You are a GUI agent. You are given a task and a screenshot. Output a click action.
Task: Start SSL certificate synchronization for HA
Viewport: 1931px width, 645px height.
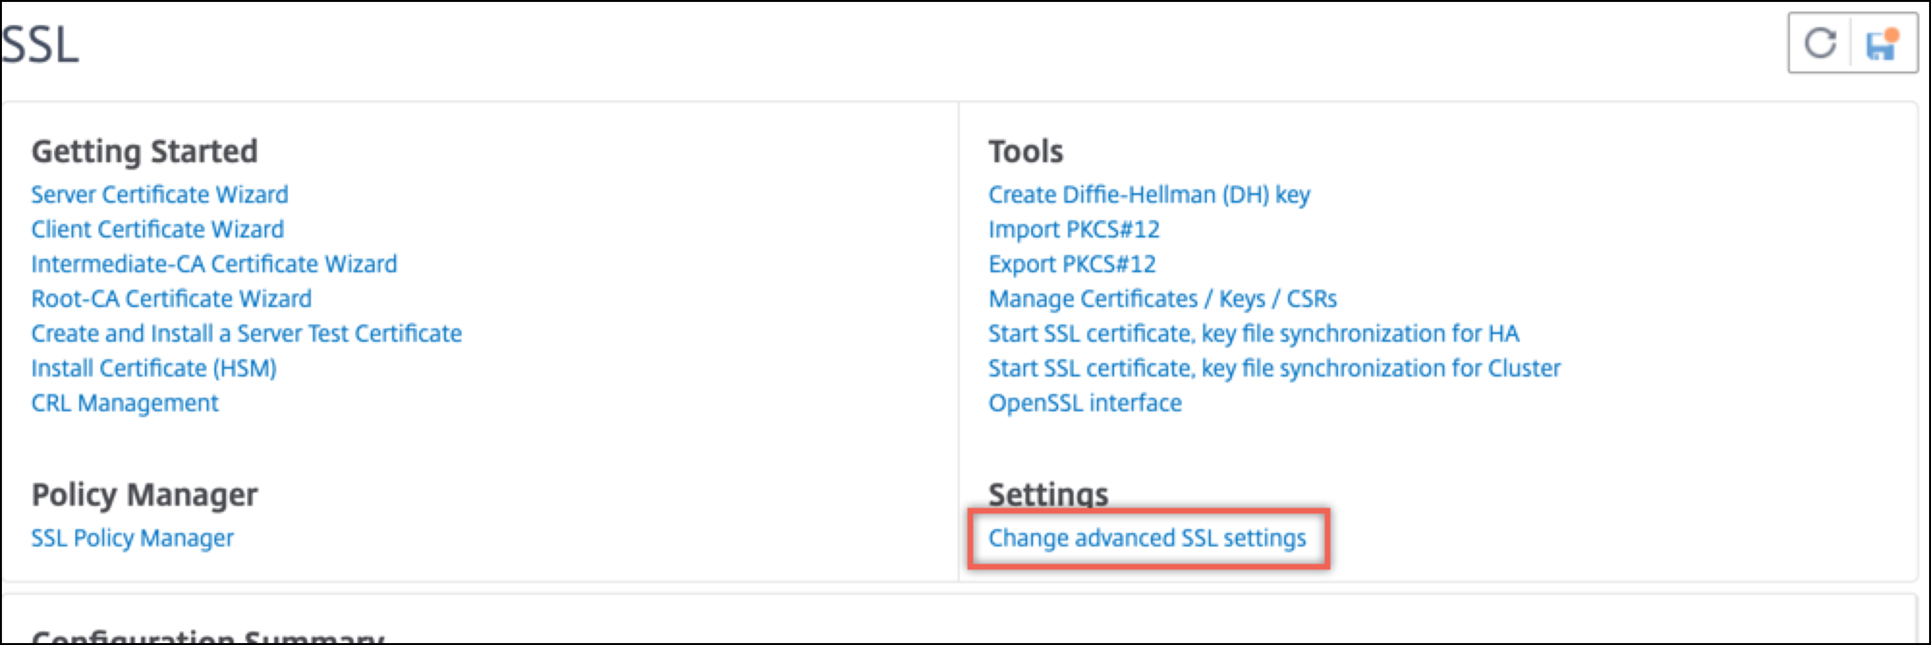coord(1254,333)
